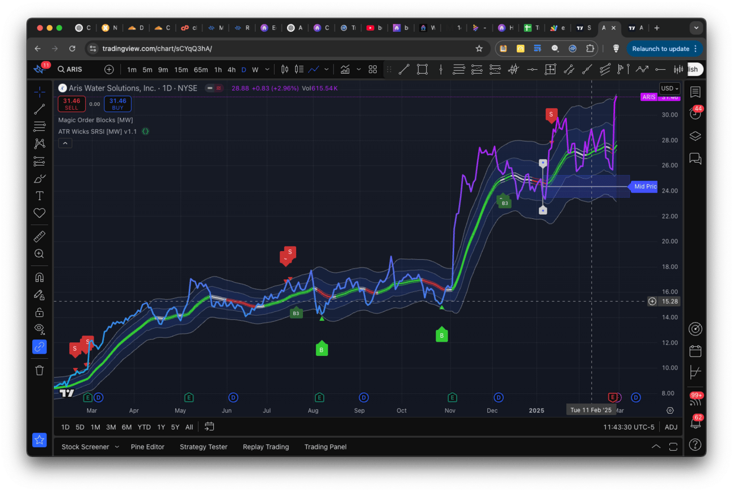Select the YTD date range
The width and height of the screenshot is (733, 492).
coord(144,427)
